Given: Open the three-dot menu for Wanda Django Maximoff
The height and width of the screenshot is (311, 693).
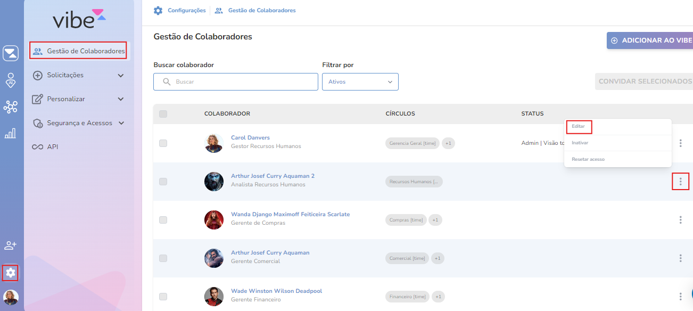Looking at the screenshot, I should tap(680, 220).
